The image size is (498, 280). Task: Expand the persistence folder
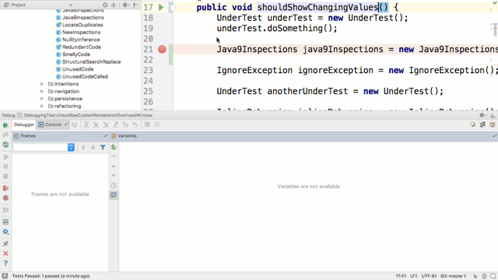[42, 99]
